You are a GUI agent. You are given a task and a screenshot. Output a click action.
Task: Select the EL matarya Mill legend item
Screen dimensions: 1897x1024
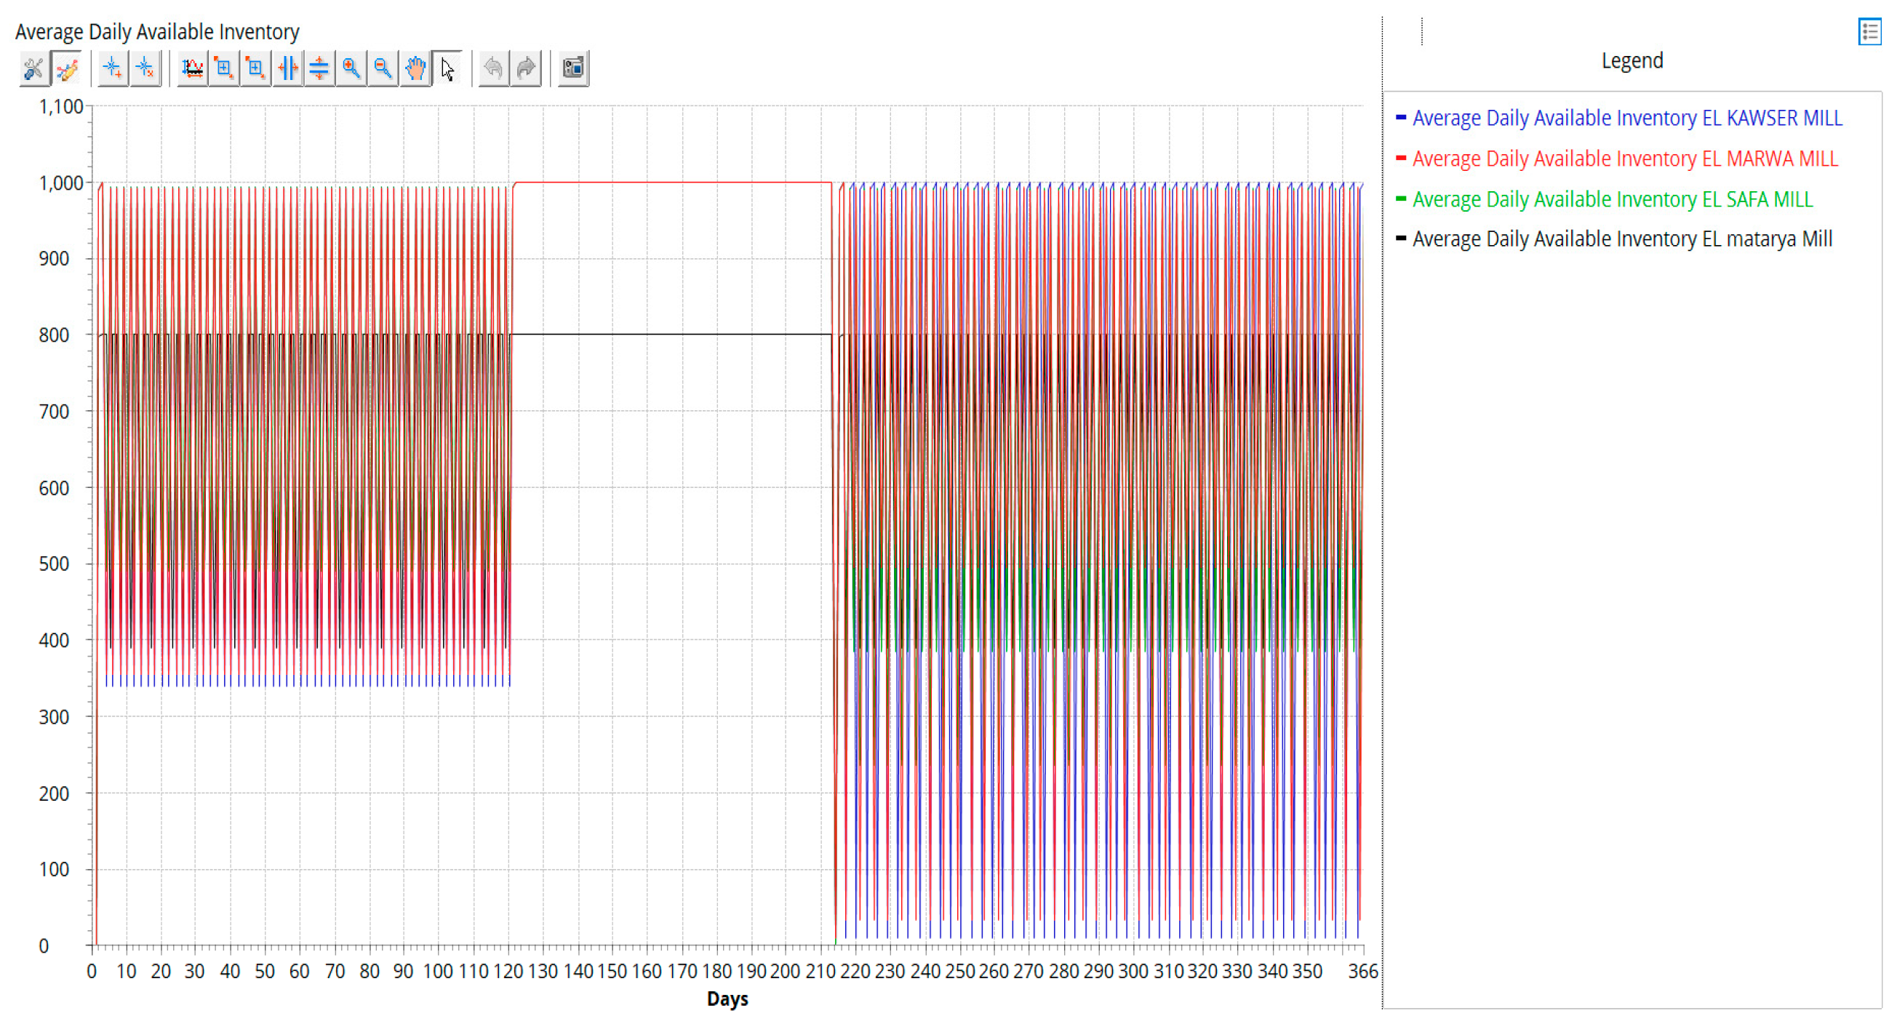tap(1621, 239)
